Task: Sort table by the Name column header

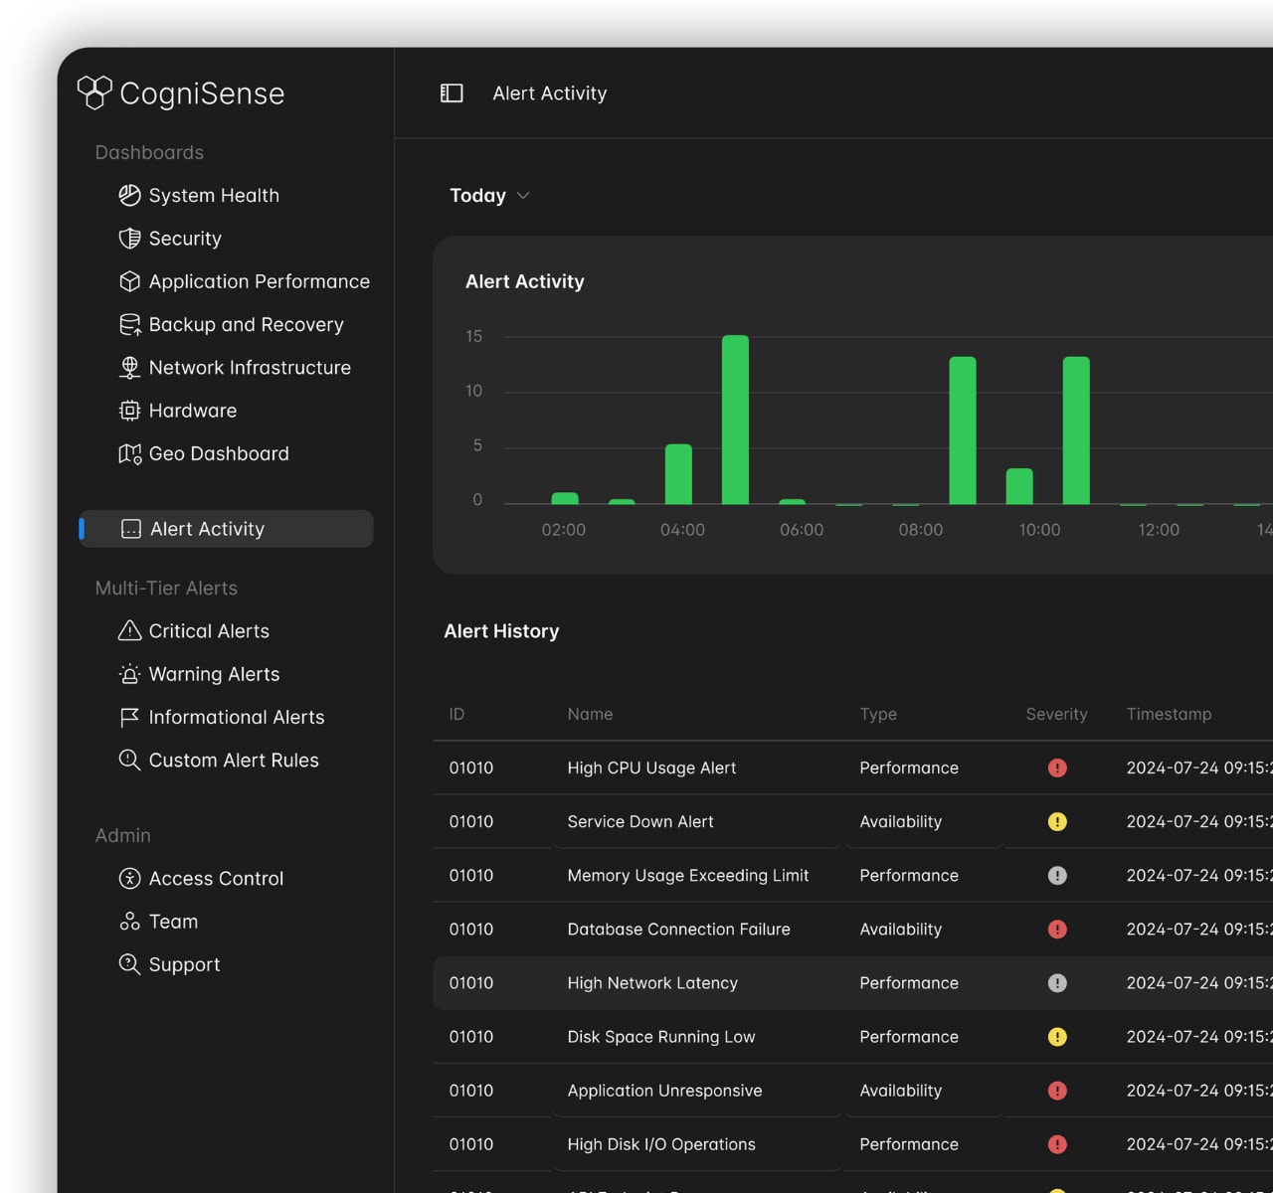Action: click(590, 714)
